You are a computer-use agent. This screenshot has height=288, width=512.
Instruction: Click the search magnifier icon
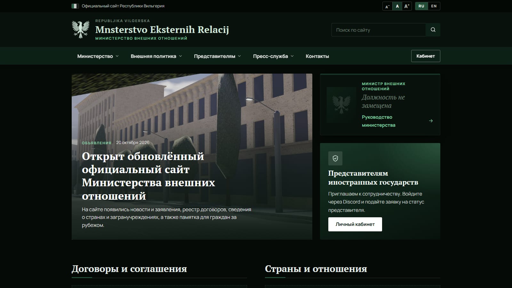[x=433, y=30]
